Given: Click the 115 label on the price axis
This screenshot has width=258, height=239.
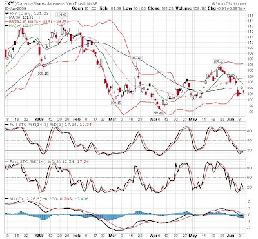Looking at the screenshot, I should (250, 16).
